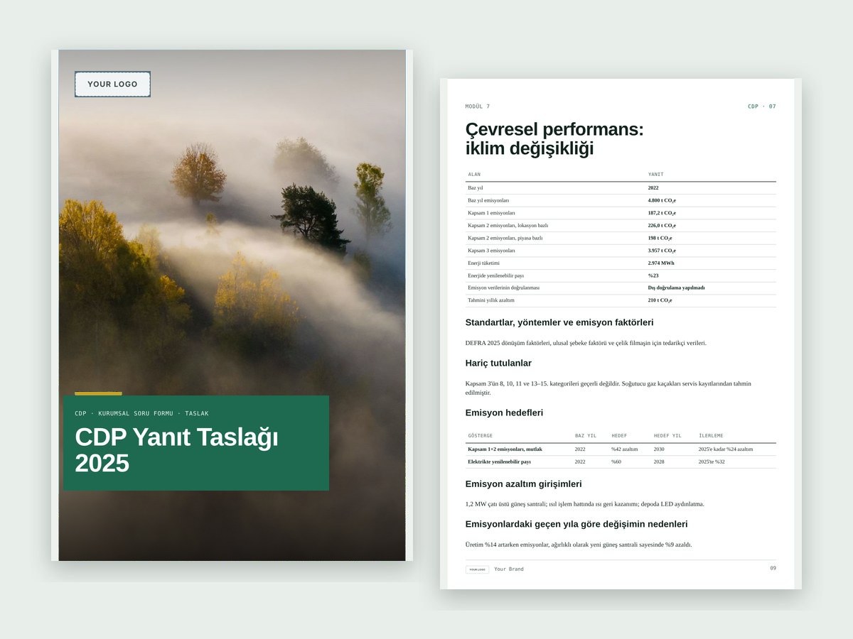The height and width of the screenshot is (639, 853).
Task: Click the 'Emisyon hedefleri' heading
Action: [504, 413]
